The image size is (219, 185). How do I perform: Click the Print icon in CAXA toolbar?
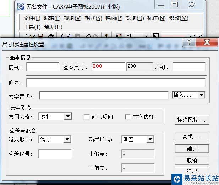(51, 36)
